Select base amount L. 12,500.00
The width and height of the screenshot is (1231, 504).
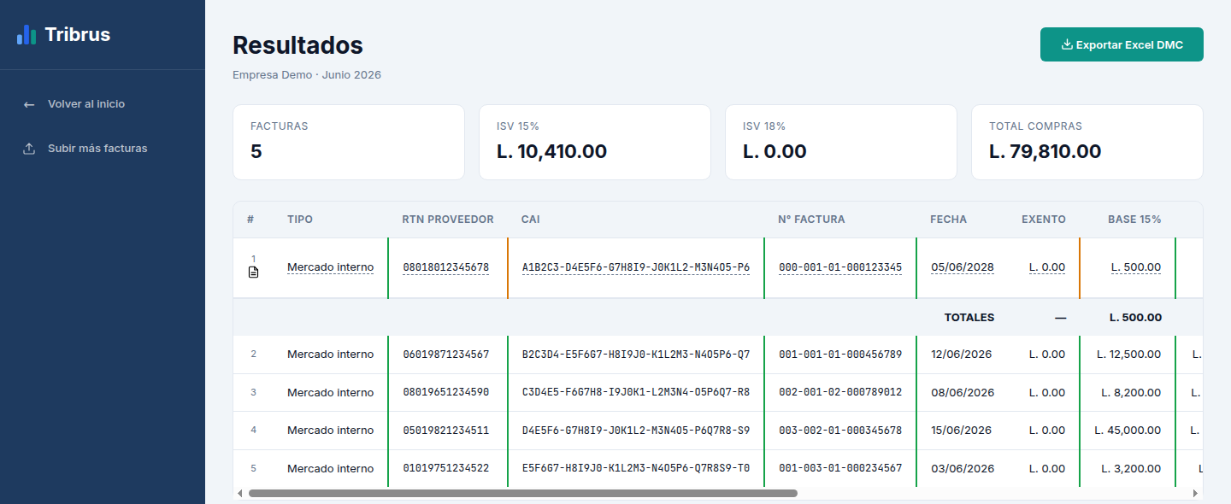(1129, 355)
